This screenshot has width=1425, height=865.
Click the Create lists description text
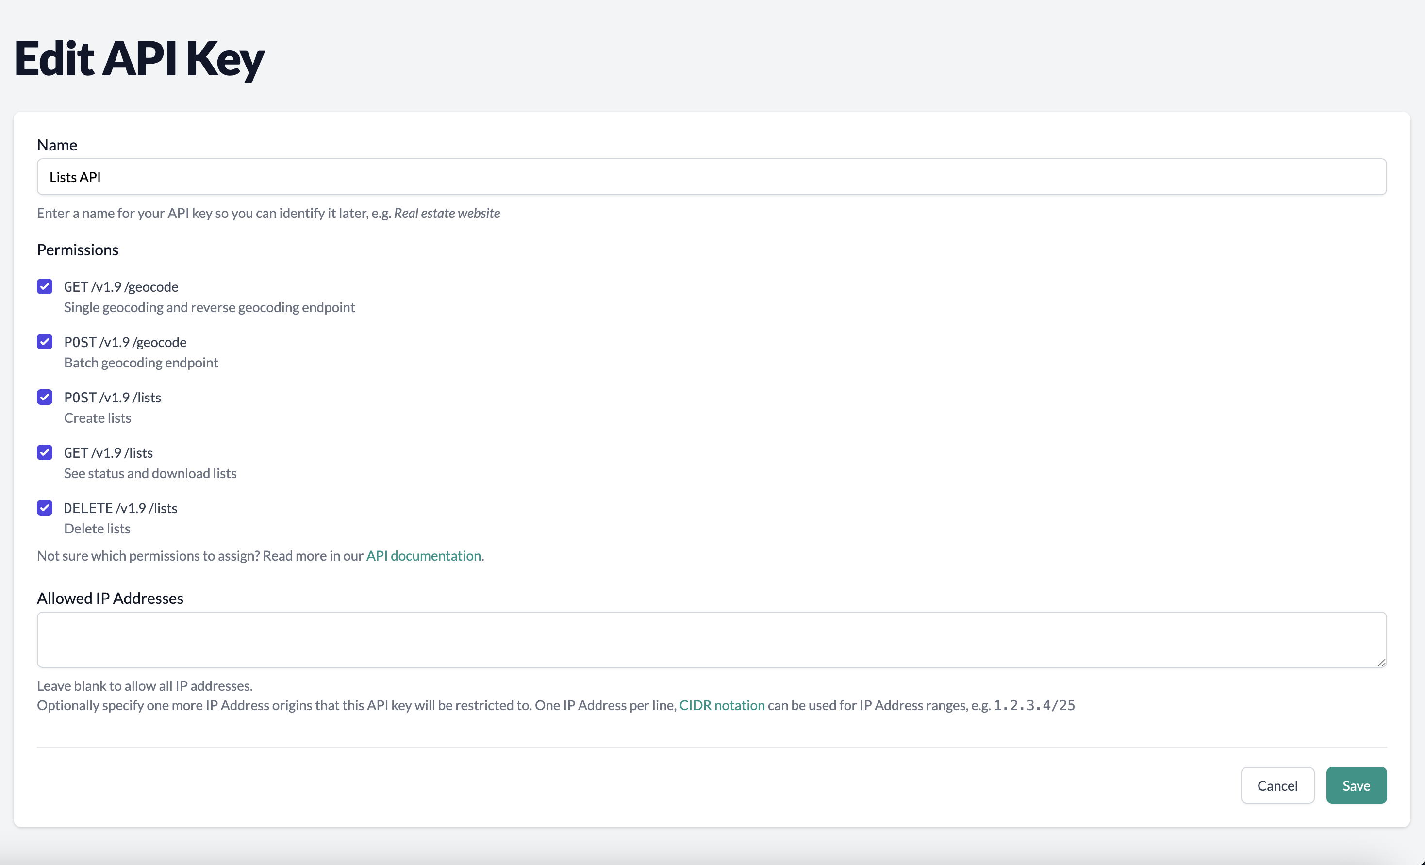coord(98,417)
